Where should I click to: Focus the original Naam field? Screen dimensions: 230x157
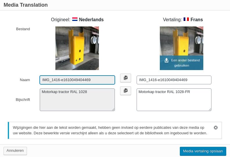(77, 80)
